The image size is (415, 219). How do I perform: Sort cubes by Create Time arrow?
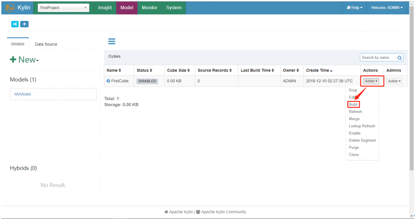[x=331, y=71]
